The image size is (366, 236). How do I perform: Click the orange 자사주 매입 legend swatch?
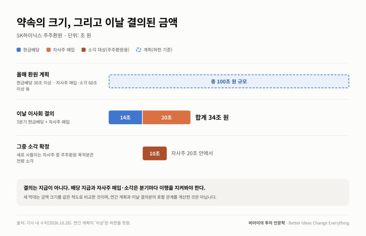(48, 50)
